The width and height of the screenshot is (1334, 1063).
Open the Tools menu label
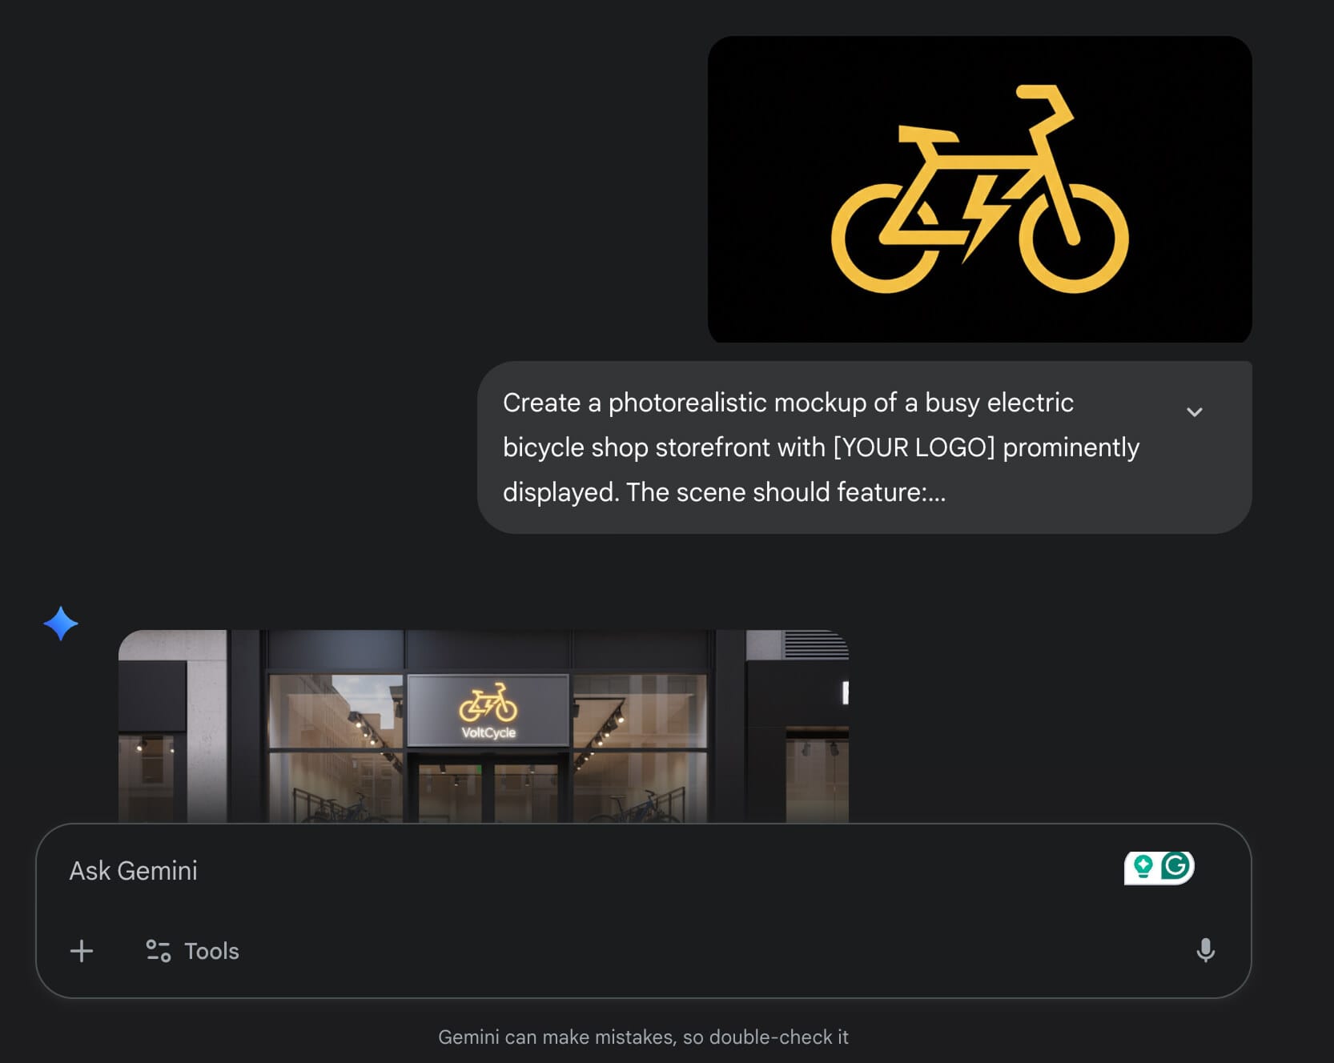point(211,951)
